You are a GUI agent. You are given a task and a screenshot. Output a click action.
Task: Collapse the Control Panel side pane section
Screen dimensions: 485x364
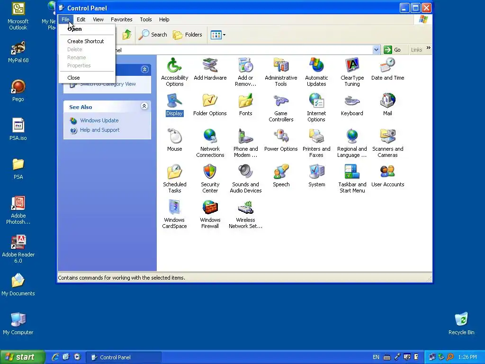[x=144, y=69]
